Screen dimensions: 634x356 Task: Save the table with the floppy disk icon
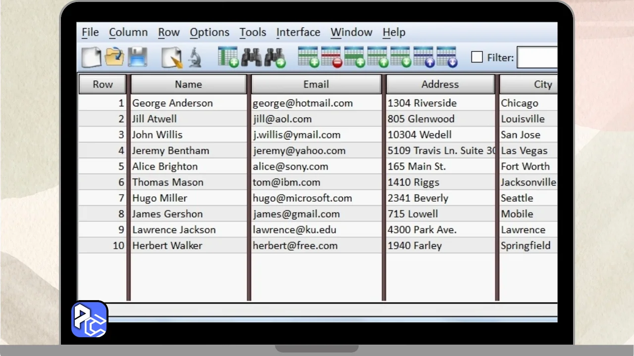138,57
